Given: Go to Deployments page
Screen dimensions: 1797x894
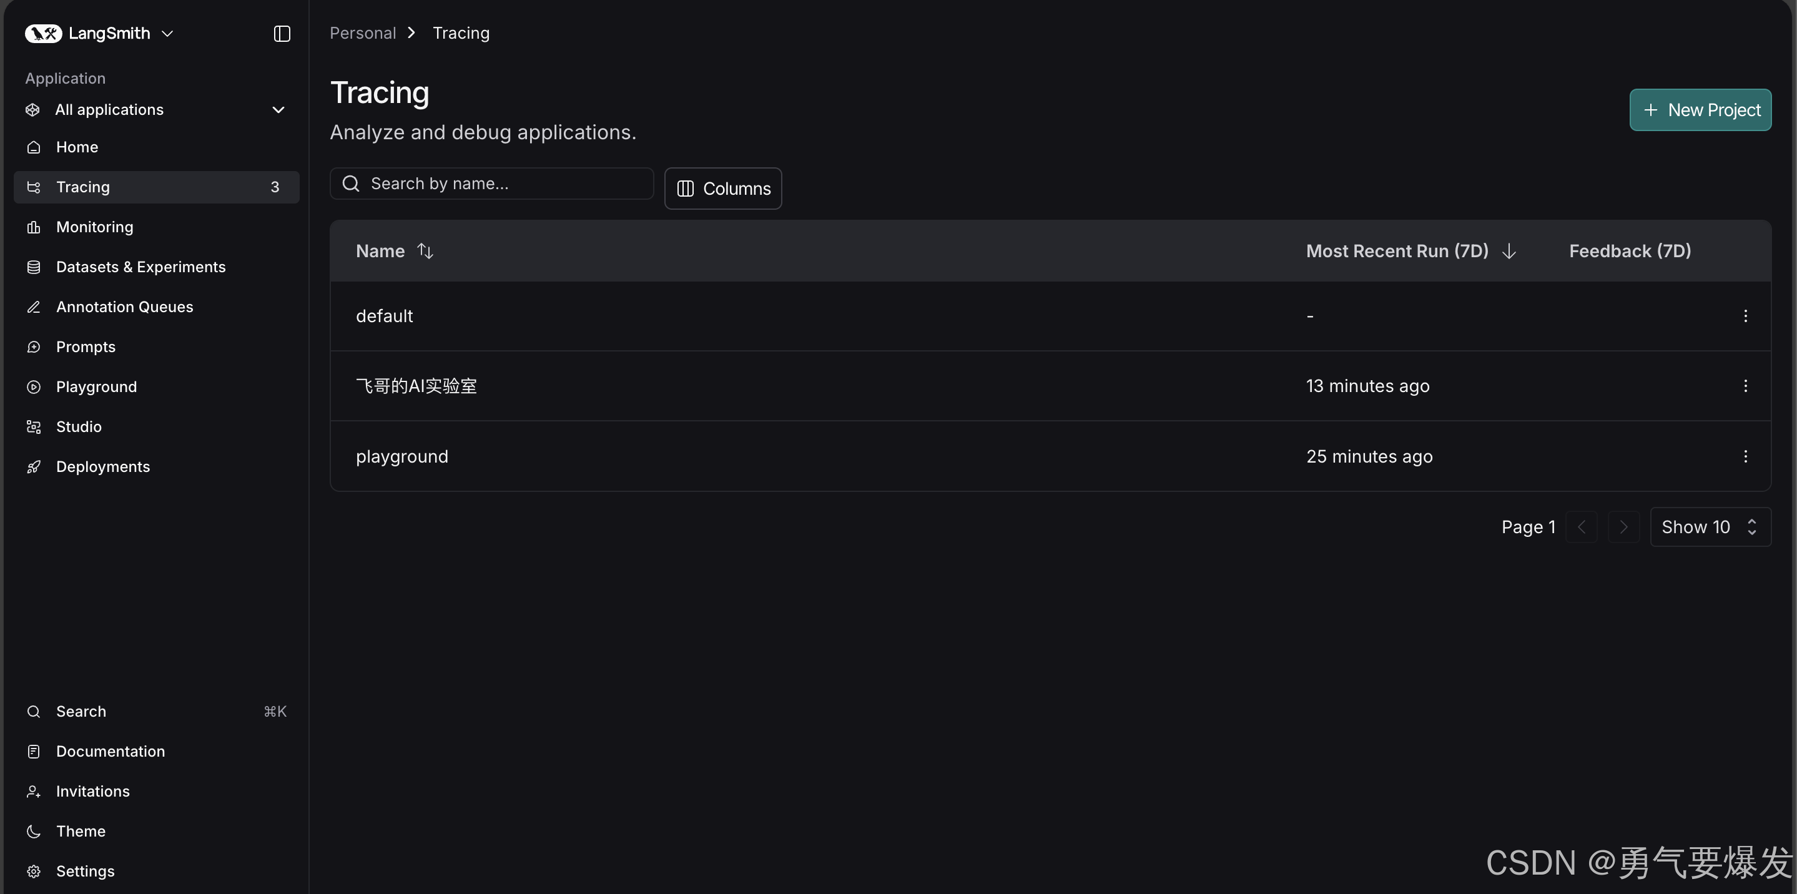Looking at the screenshot, I should (102, 466).
